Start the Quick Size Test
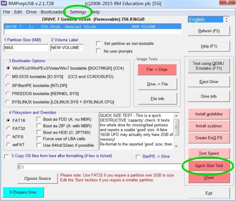 pos(209,166)
